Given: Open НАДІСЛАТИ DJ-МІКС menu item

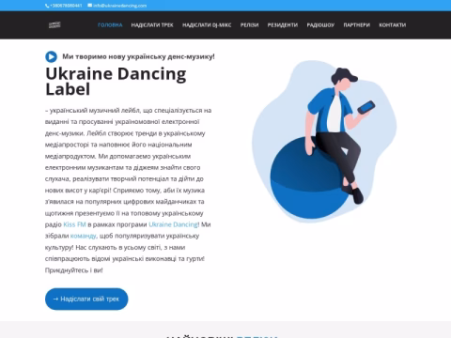Looking at the screenshot, I should [x=207, y=25].
